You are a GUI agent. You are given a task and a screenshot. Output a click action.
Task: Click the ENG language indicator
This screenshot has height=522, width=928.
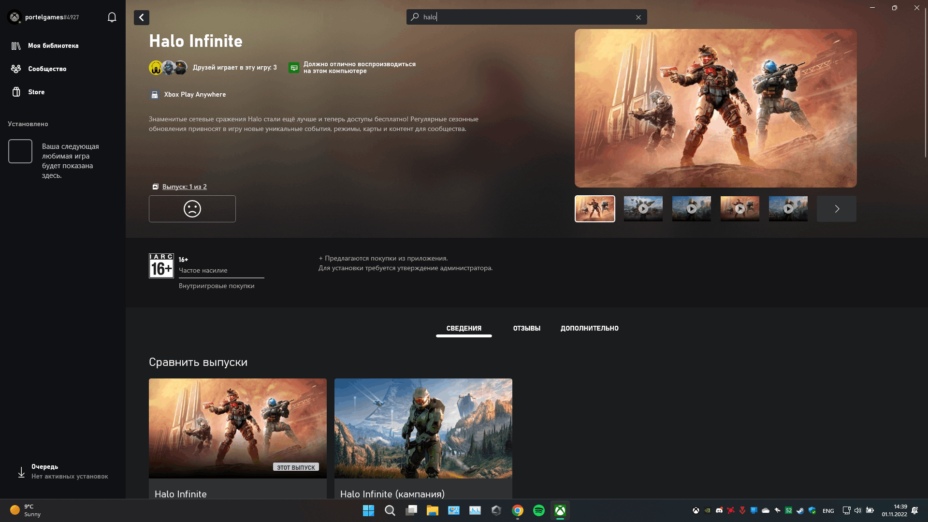click(x=828, y=511)
